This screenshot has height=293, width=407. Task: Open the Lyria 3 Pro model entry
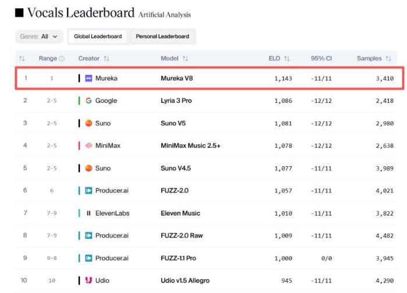tap(176, 101)
